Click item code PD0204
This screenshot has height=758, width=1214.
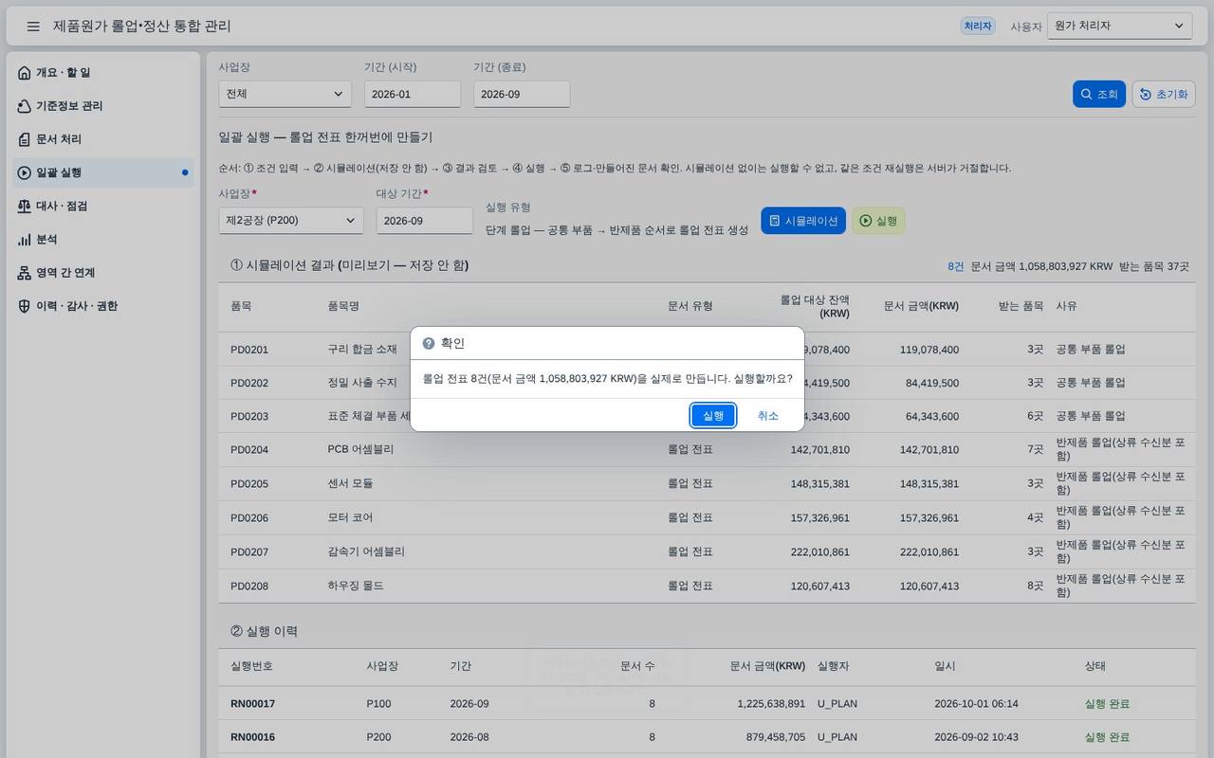point(249,450)
